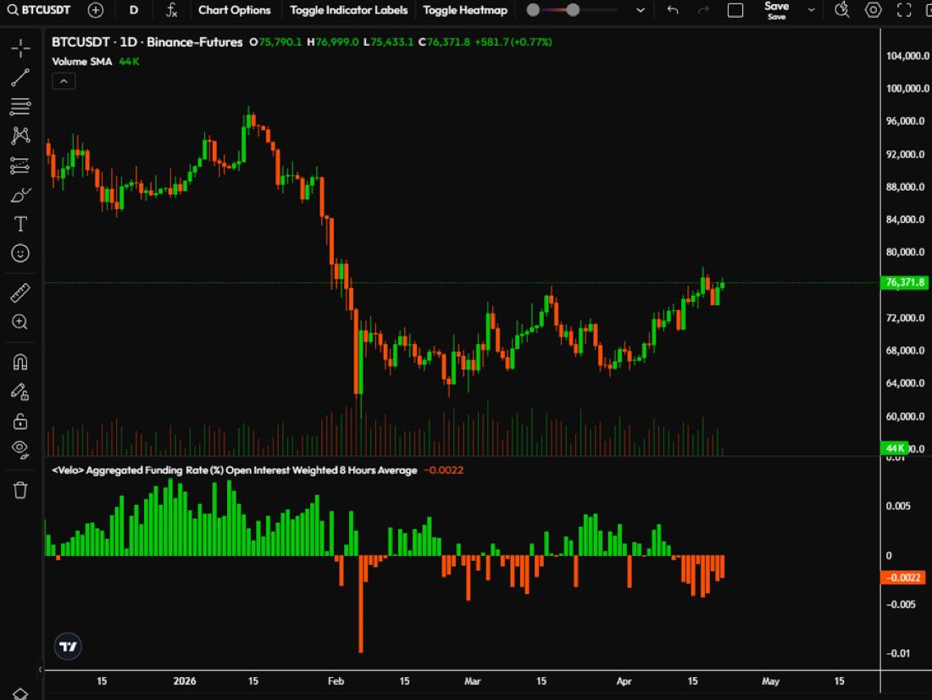Click the -0.0022 funding rate axis label

point(903,577)
